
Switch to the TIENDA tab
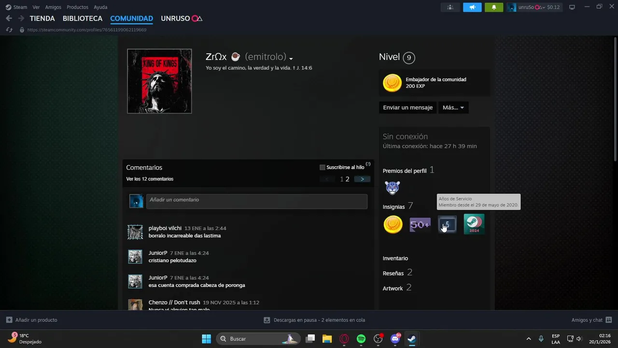[x=42, y=18]
